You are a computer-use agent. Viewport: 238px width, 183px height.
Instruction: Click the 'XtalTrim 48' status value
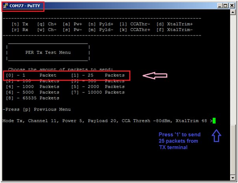[191, 121]
